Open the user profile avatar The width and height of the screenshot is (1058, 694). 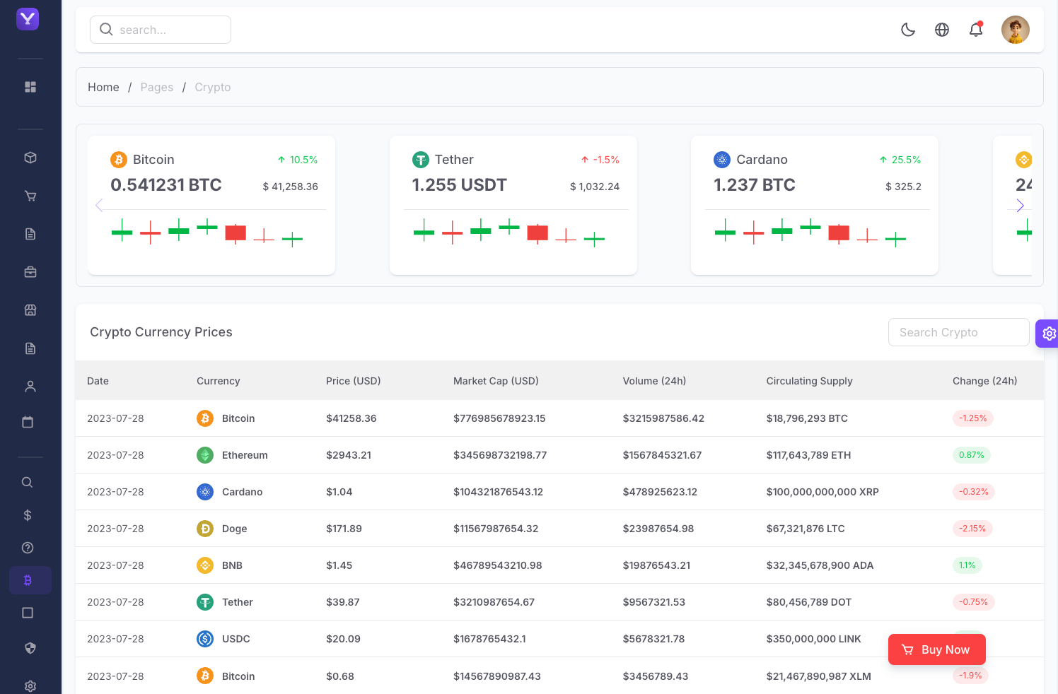pos(1015,30)
